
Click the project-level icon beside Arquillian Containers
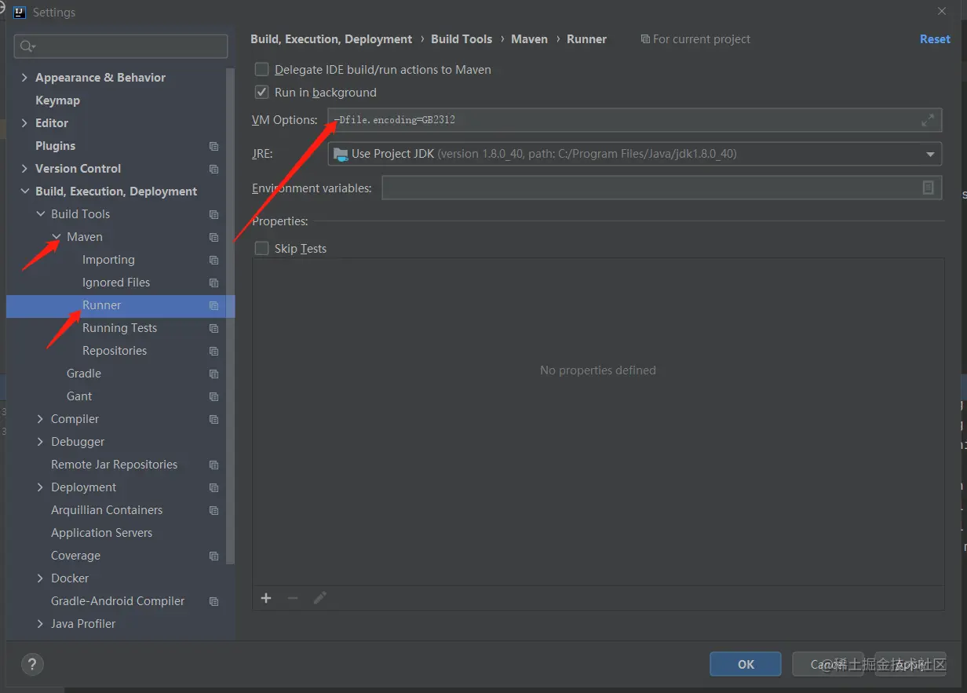click(213, 510)
